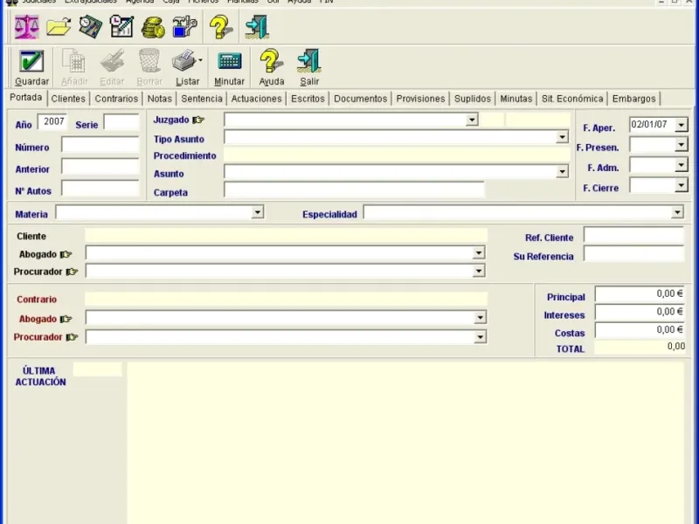This screenshot has width=699, height=524.
Task: Click into the Ref. Cliente input field
Action: (x=633, y=236)
